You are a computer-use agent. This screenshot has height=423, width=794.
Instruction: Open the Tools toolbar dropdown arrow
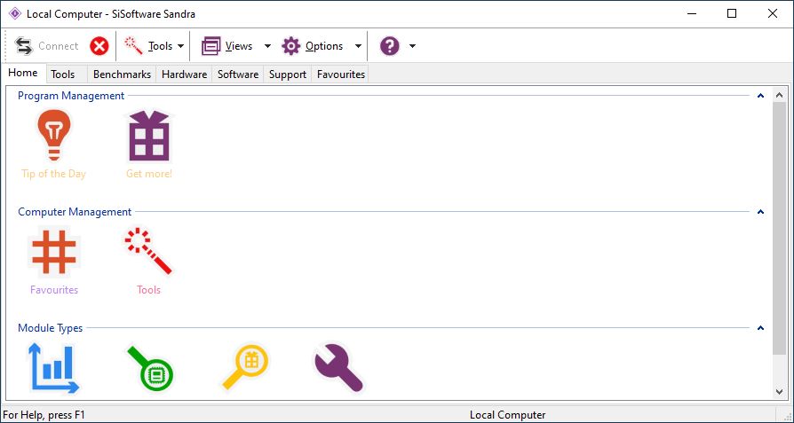(x=180, y=46)
